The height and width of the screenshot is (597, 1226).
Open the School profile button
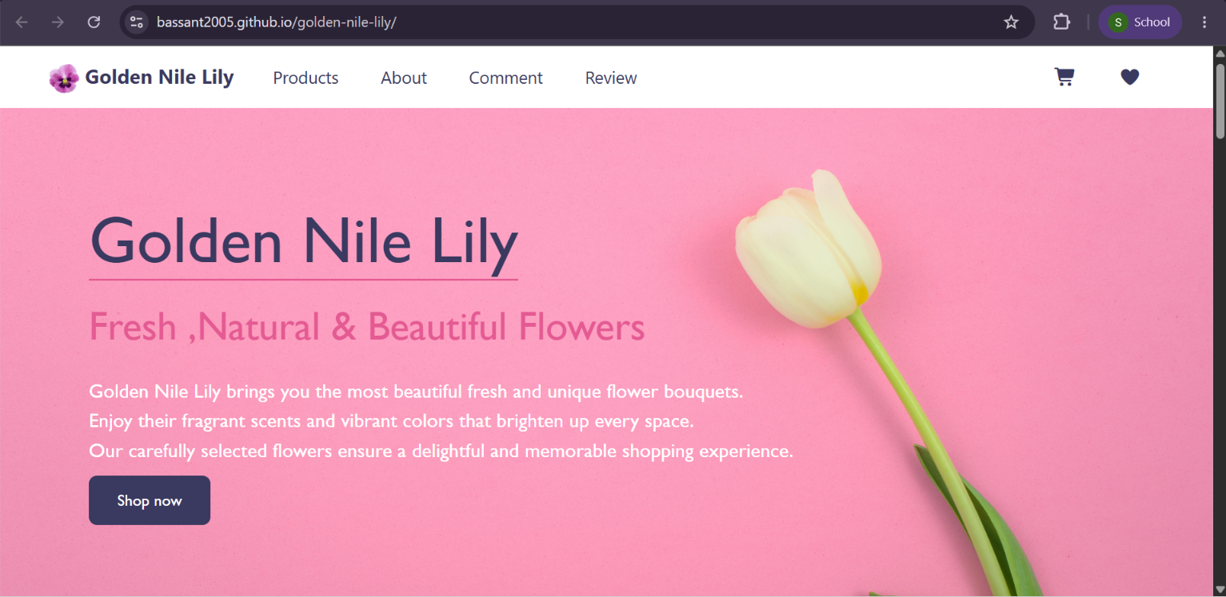click(1140, 22)
